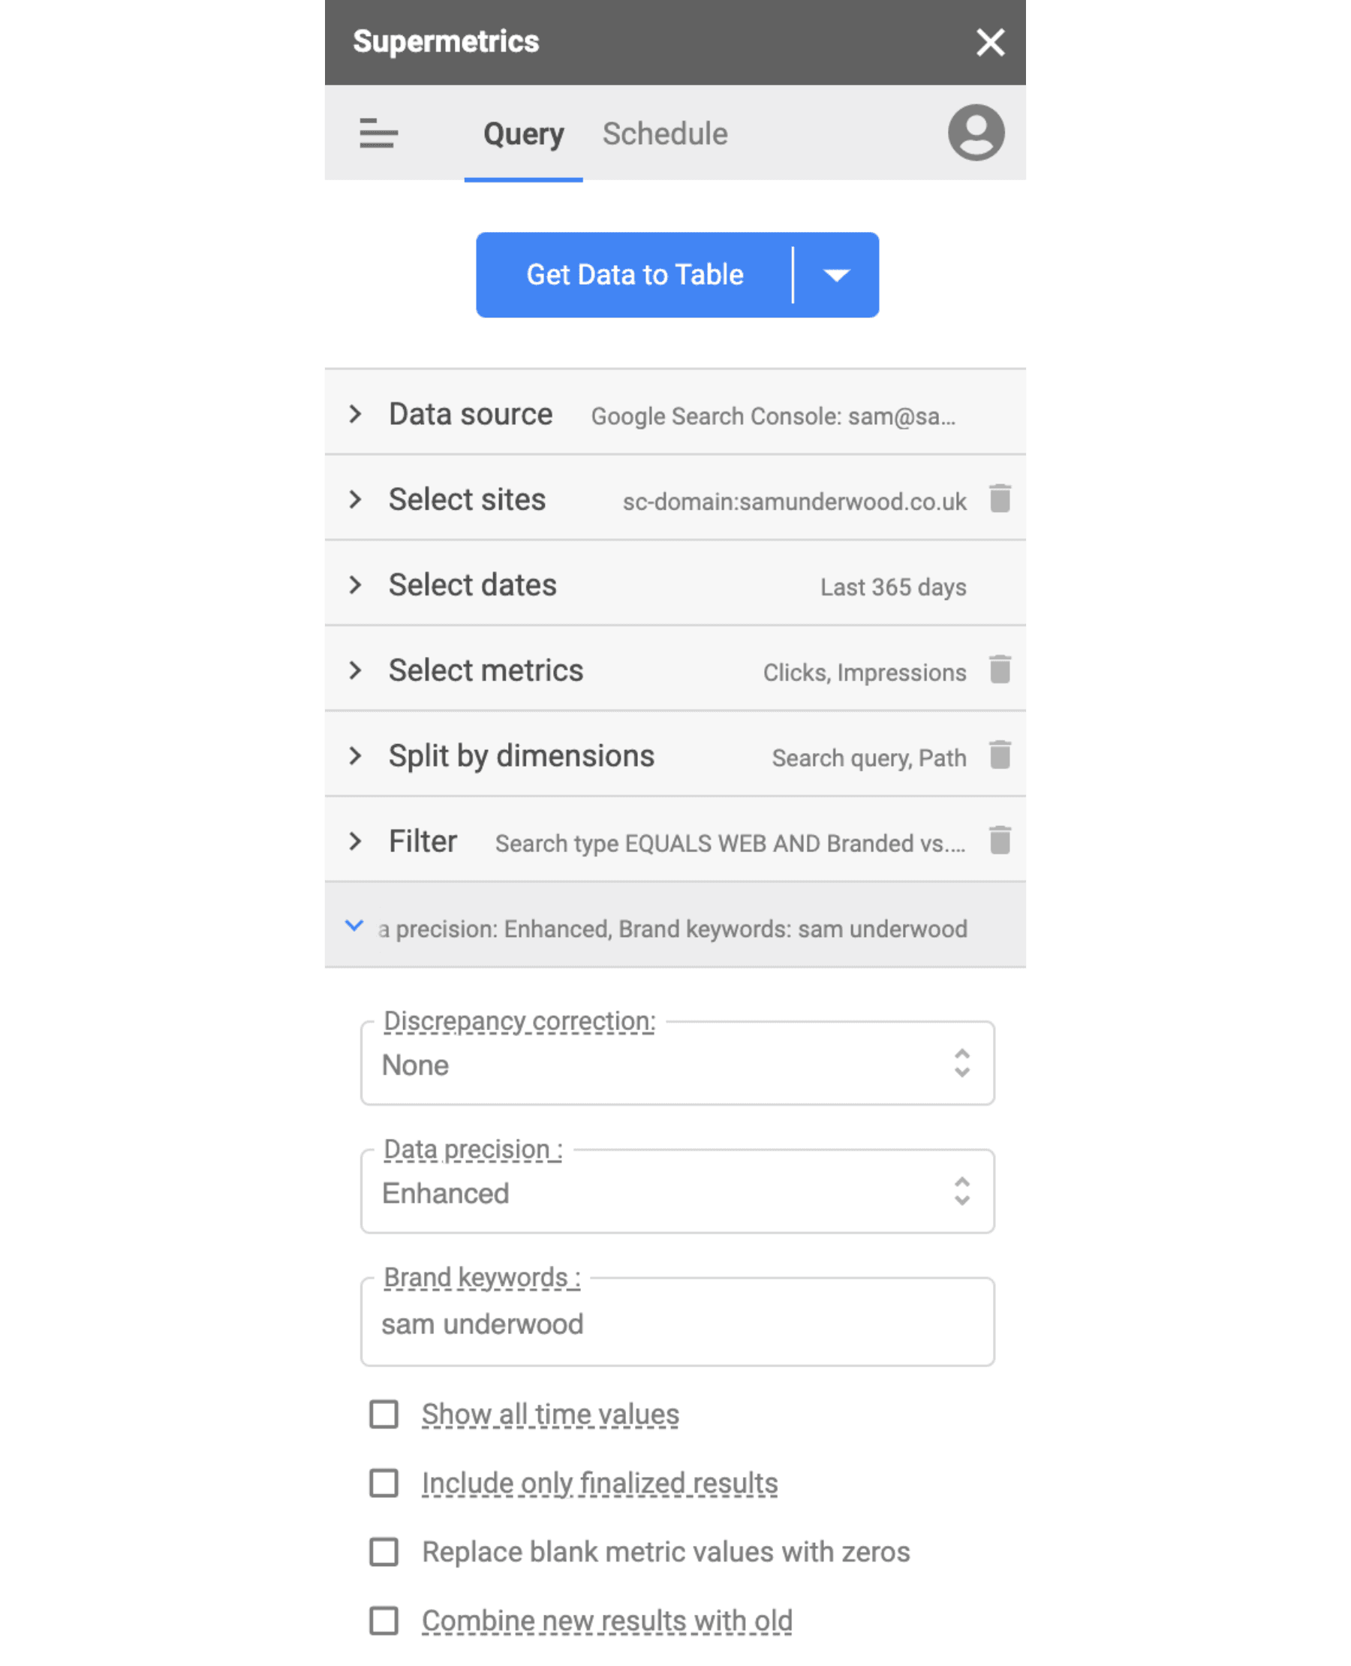Delete the Select sites entry with trash icon
The width and height of the screenshot is (1351, 1666).
click(x=1000, y=499)
